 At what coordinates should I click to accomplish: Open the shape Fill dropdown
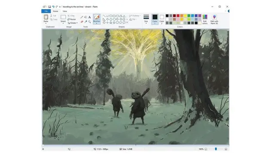pos(133,19)
